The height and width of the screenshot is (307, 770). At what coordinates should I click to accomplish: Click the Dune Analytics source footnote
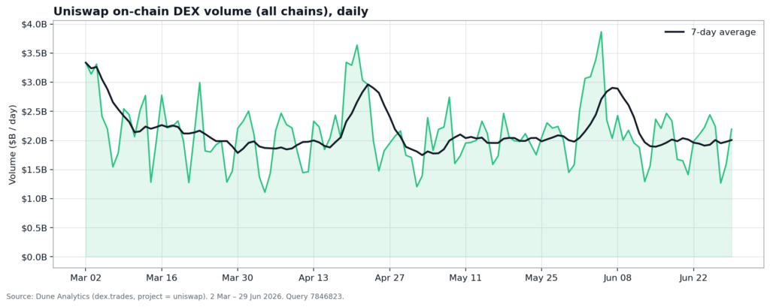pyautogui.click(x=176, y=296)
